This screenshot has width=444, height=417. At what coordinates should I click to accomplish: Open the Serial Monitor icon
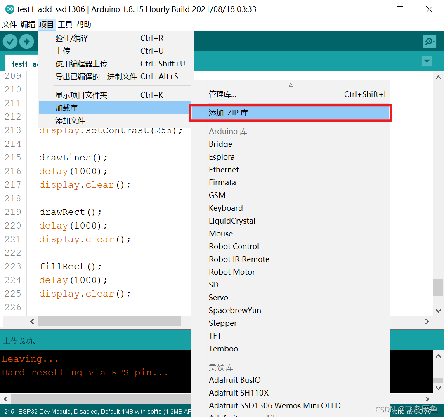pyautogui.click(x=430, y=42)
